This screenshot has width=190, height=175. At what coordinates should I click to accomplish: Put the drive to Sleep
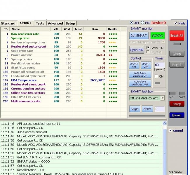[177, 54]
